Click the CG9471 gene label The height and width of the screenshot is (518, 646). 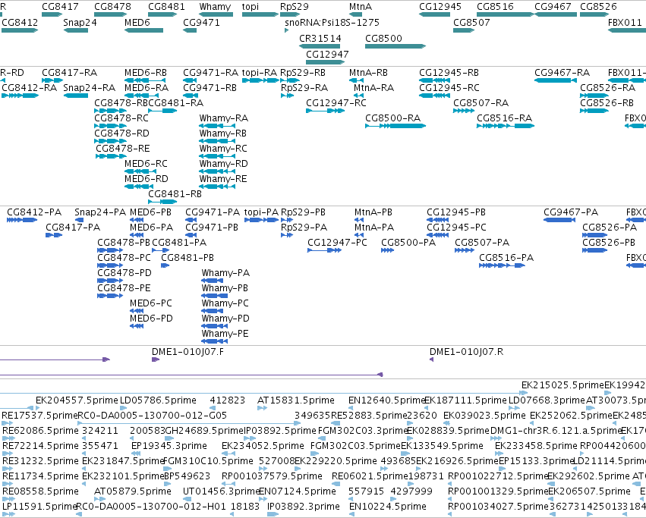tap(201, 22)
